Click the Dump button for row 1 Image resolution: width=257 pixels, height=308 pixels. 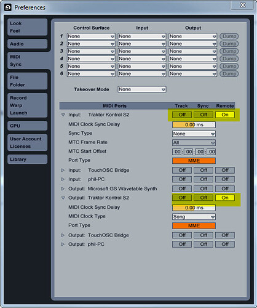(x=229, y=36)
